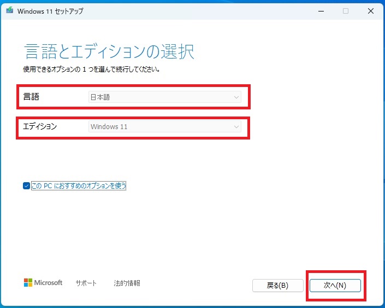Viewport: 385px width, 308px height.
Task: Click the heading 言語とエディションの選択
Action: coord(109,52)
